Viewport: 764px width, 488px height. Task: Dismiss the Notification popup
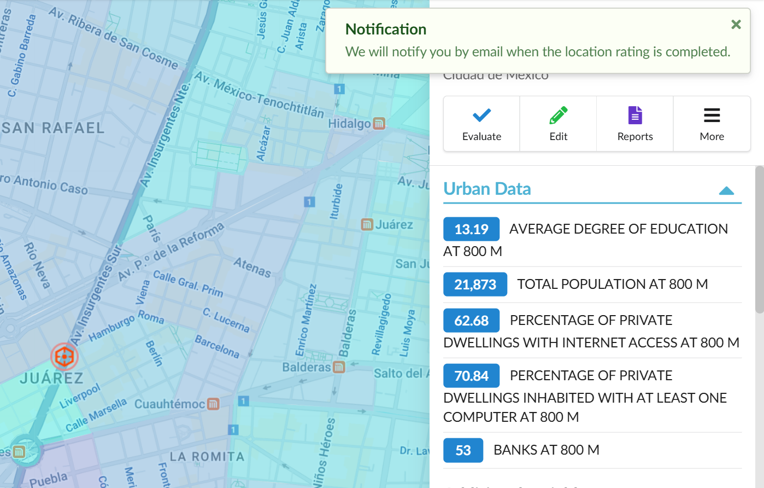tap(736, 24)
